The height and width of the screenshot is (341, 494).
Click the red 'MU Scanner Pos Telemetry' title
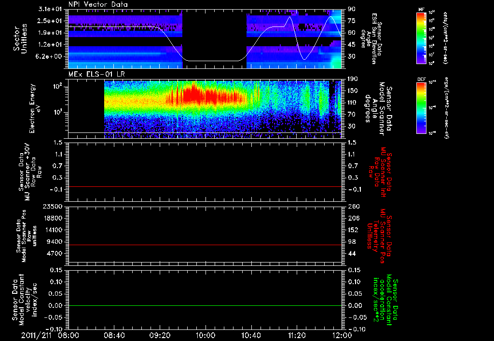(x=379, y=236)
